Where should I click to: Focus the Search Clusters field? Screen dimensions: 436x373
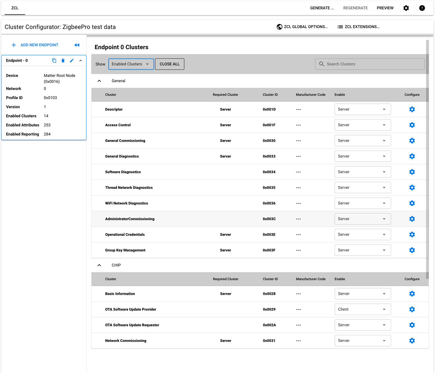coord(370,64)
